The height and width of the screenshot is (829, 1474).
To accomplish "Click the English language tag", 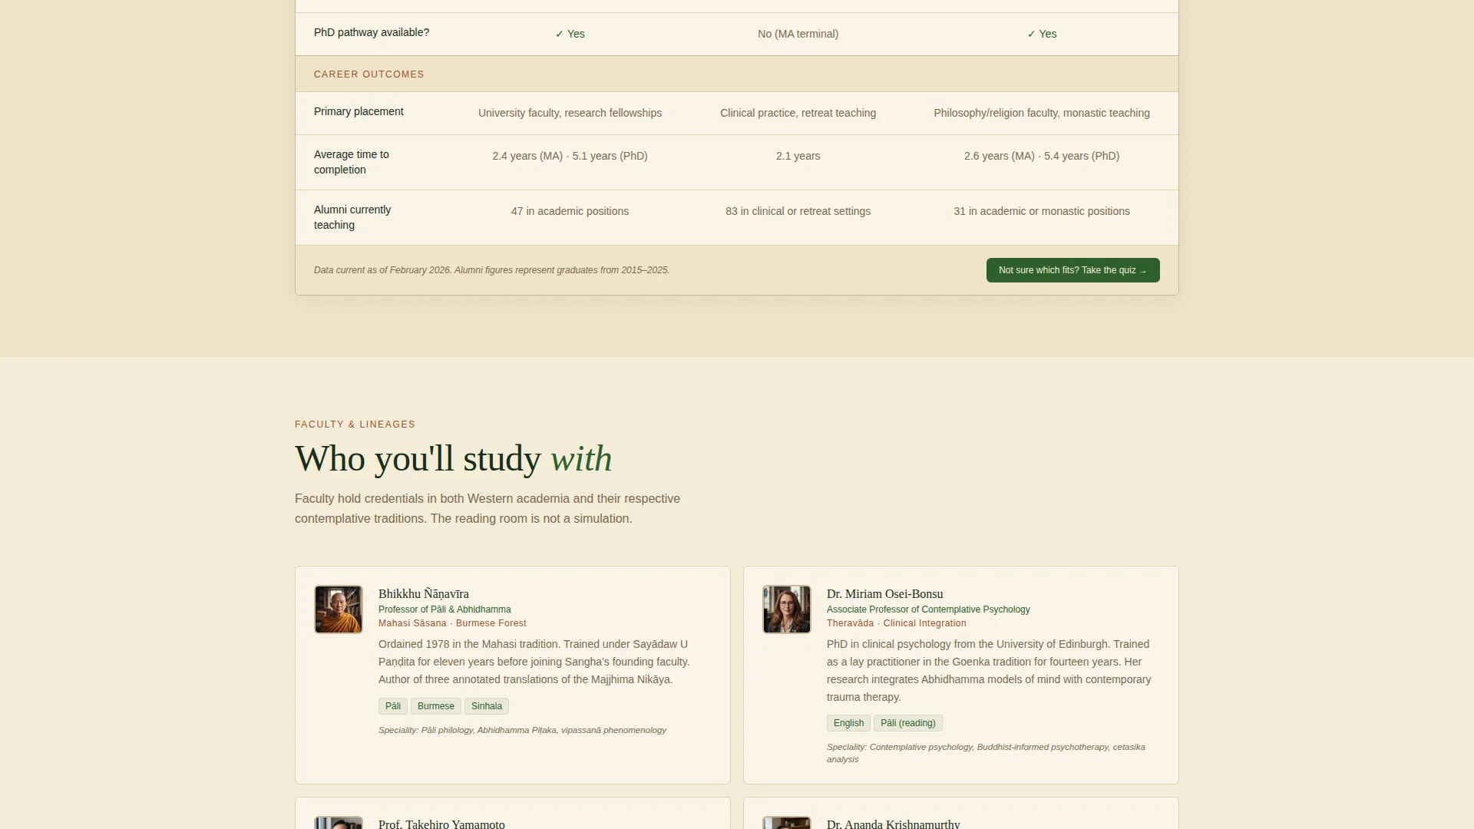I will click(848, 723).
